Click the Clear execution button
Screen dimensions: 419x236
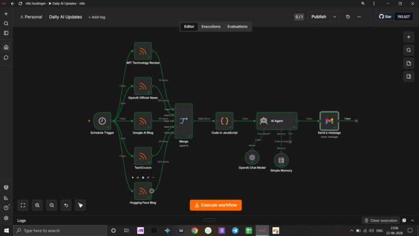click(381, 220)
